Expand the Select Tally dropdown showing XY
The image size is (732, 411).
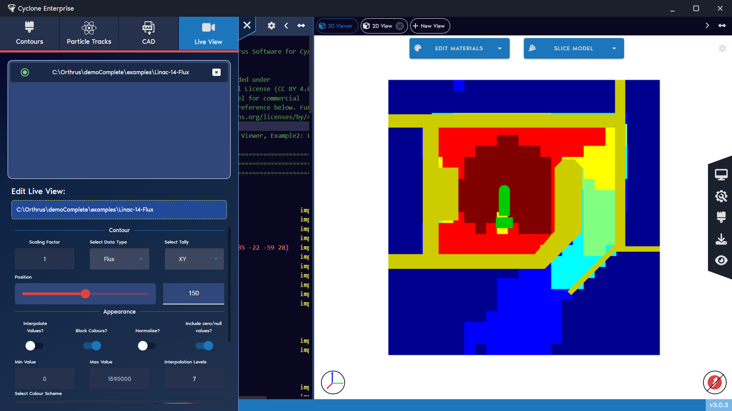coord(194,259)
